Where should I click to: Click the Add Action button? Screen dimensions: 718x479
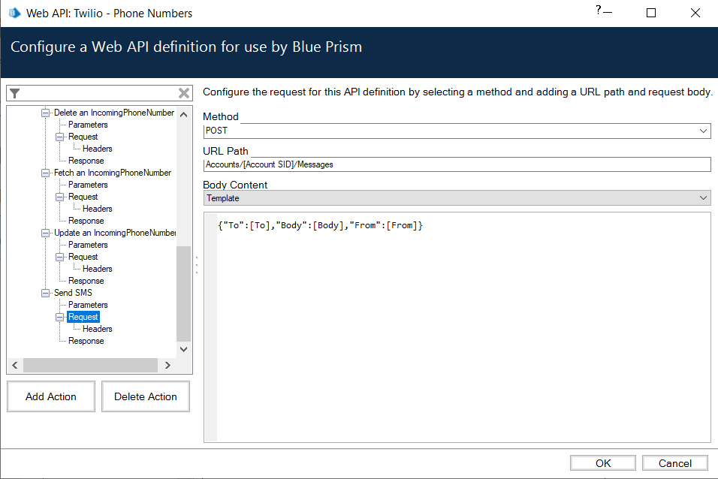(x=51, y=396)
